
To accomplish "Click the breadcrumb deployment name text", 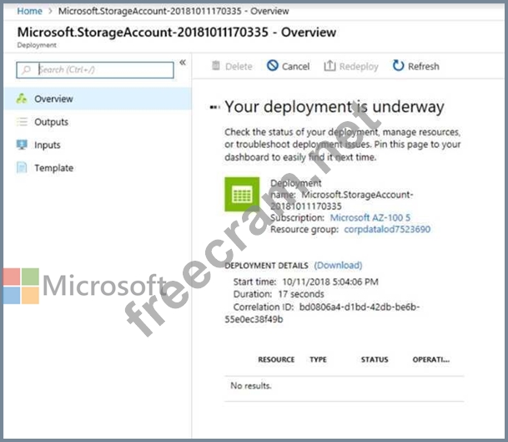I will pos(174,11).
